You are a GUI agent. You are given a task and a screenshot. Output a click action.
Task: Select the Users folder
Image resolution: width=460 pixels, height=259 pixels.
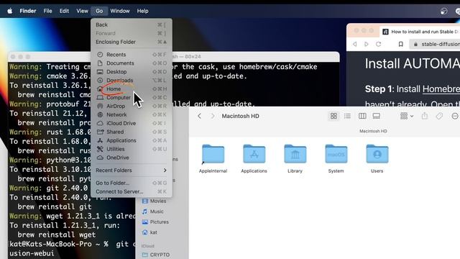377,158
